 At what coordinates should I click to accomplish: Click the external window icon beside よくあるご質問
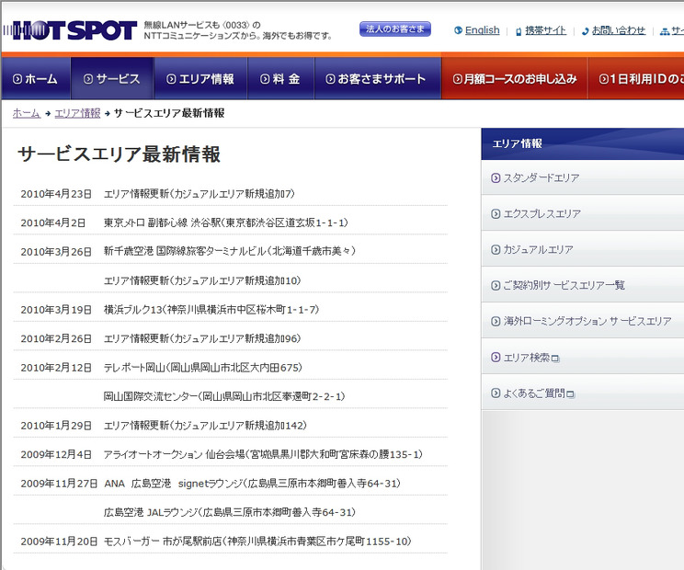tap(570, 393)
